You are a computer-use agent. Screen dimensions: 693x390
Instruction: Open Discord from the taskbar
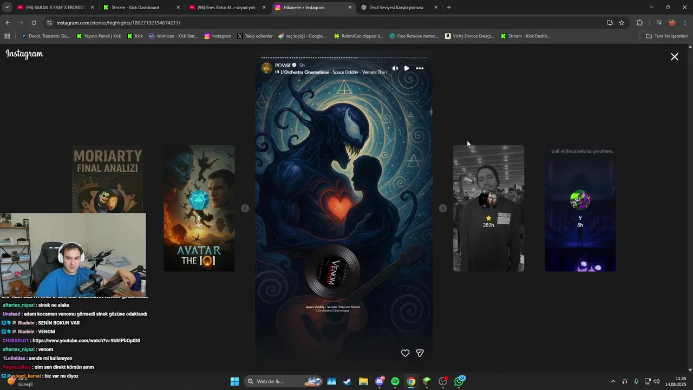(380, 381)
